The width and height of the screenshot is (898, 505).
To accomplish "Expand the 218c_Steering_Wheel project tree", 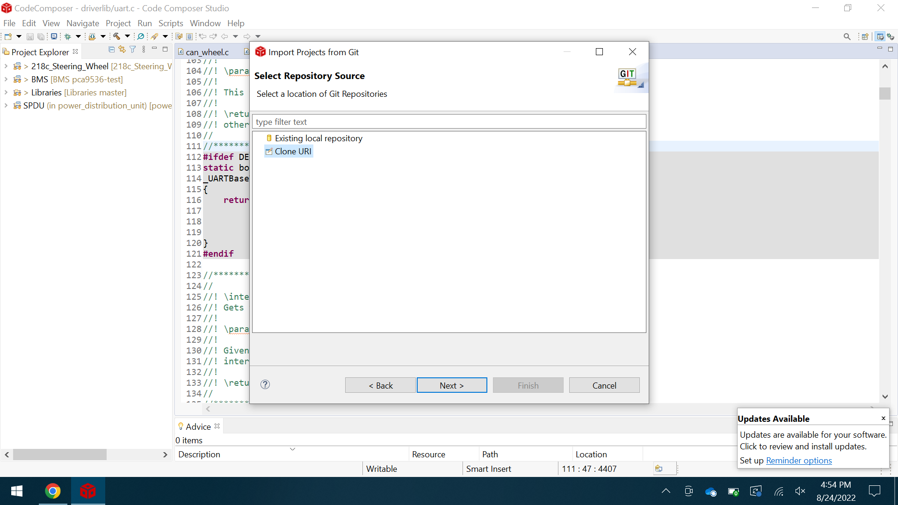I will 6,66.
